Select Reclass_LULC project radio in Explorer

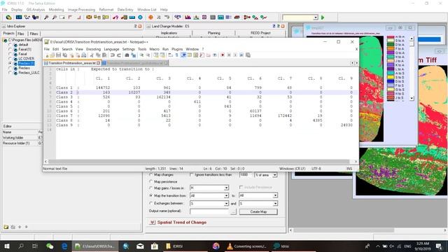[10, 73]
